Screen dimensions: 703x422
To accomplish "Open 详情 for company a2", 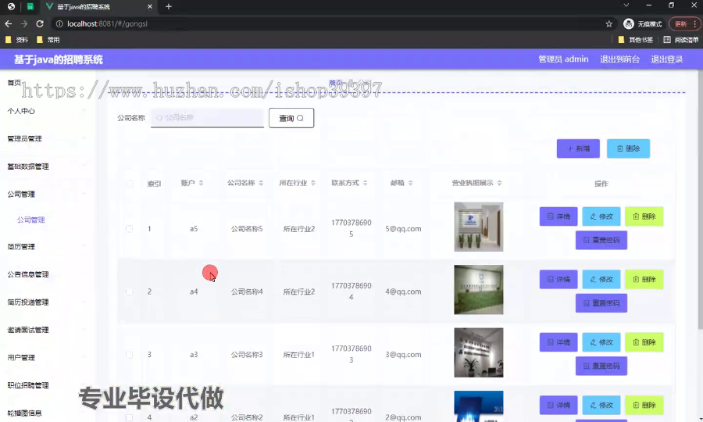I will 558,406.
